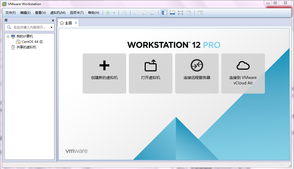
Task: Close the 库 library panel
Action: pyautogui.click(x=53, y=20)
